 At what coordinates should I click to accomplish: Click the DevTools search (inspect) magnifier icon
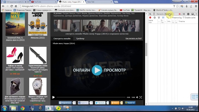pos(150,14)
